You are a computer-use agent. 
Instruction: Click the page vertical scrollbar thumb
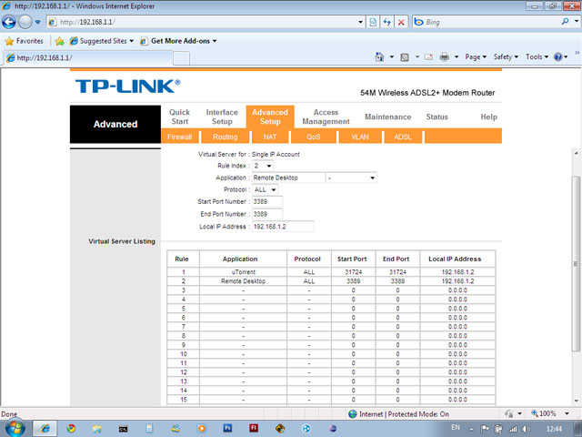point(576,263)
